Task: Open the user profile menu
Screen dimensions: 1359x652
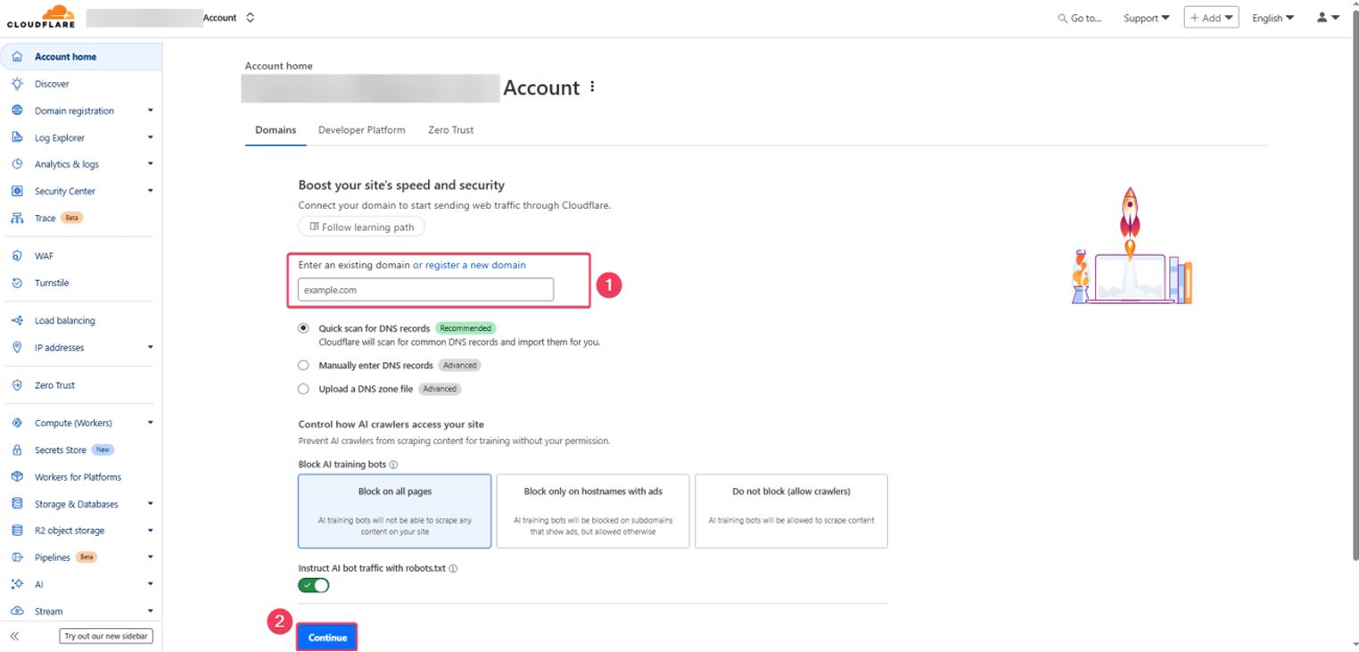Action: pyautogui.click(x=1328, y=18)
